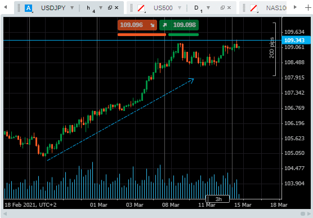Open the D1 timeframe dropdown
The image size is (313, 218).
point(208,8)
